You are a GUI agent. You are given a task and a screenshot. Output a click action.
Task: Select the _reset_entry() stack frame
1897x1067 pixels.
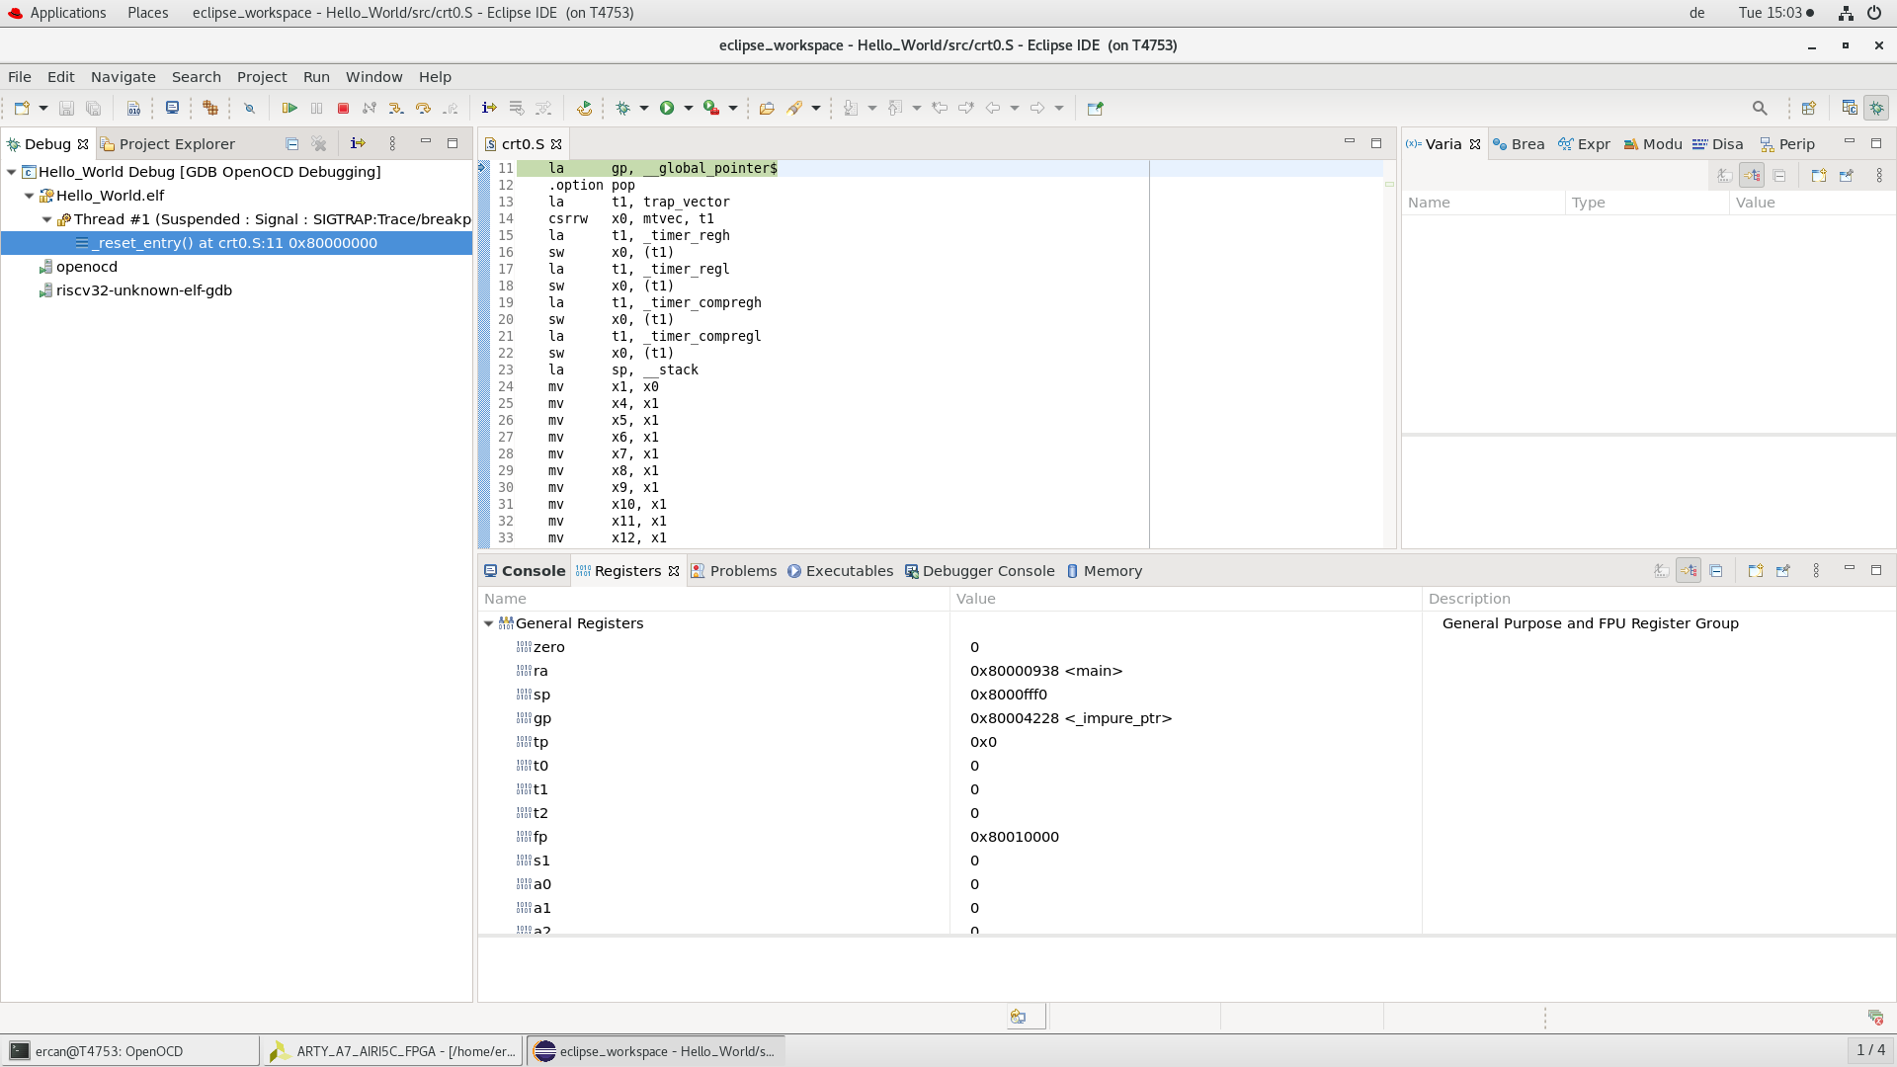click(236, 243)
